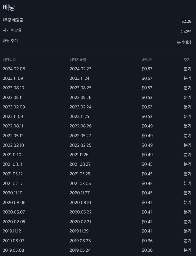
Task: Click the 배당지급일 column header
Action: click(x=78, y=60)
